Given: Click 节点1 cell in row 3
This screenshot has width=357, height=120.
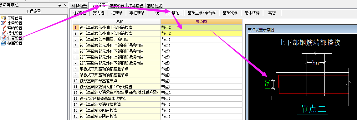Looking at the screenshot, I should [x=201, y=39].
